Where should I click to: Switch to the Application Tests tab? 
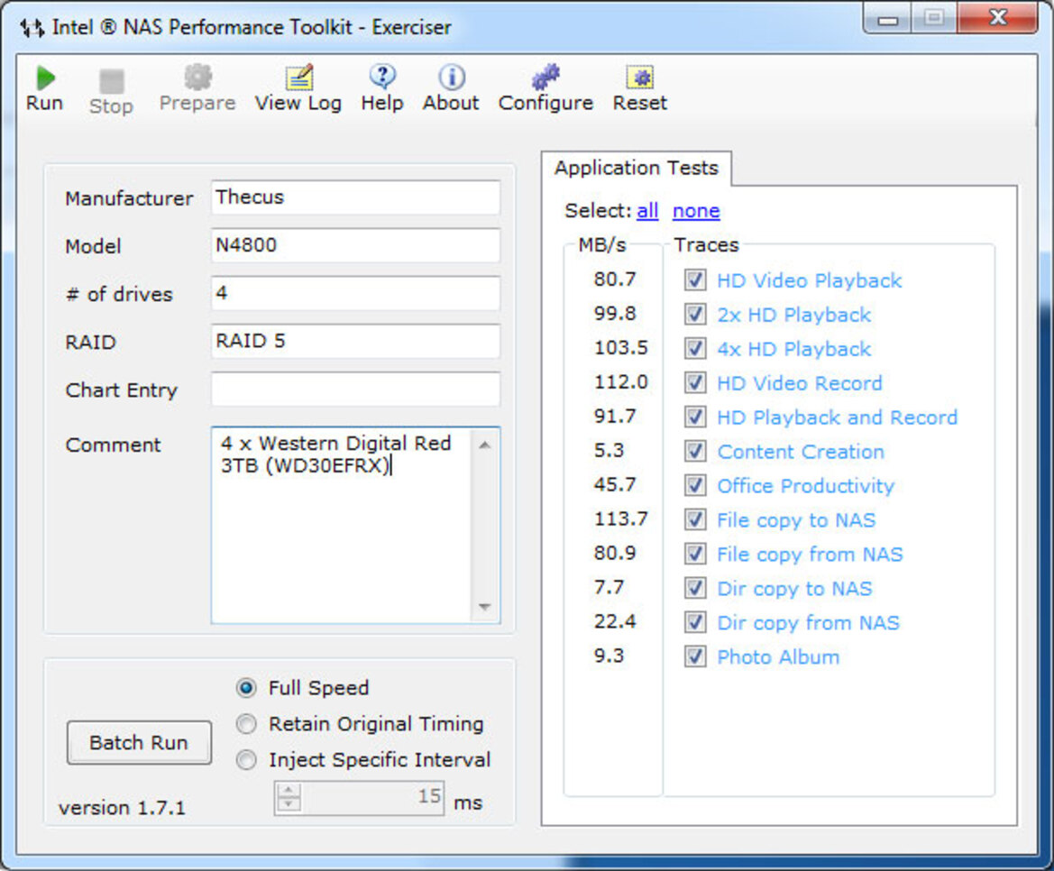pyautogui.click(x=636, y=168)
